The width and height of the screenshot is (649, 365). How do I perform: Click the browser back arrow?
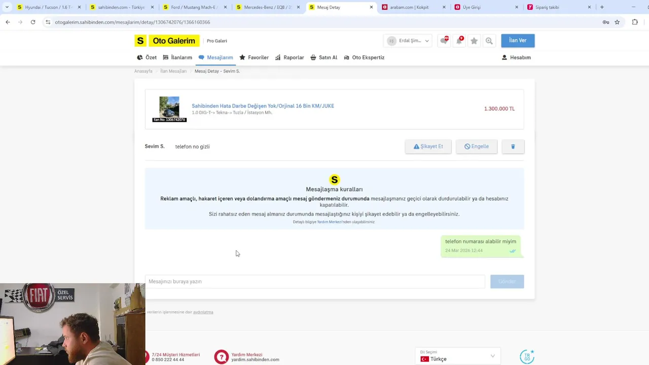coord(8,22)
